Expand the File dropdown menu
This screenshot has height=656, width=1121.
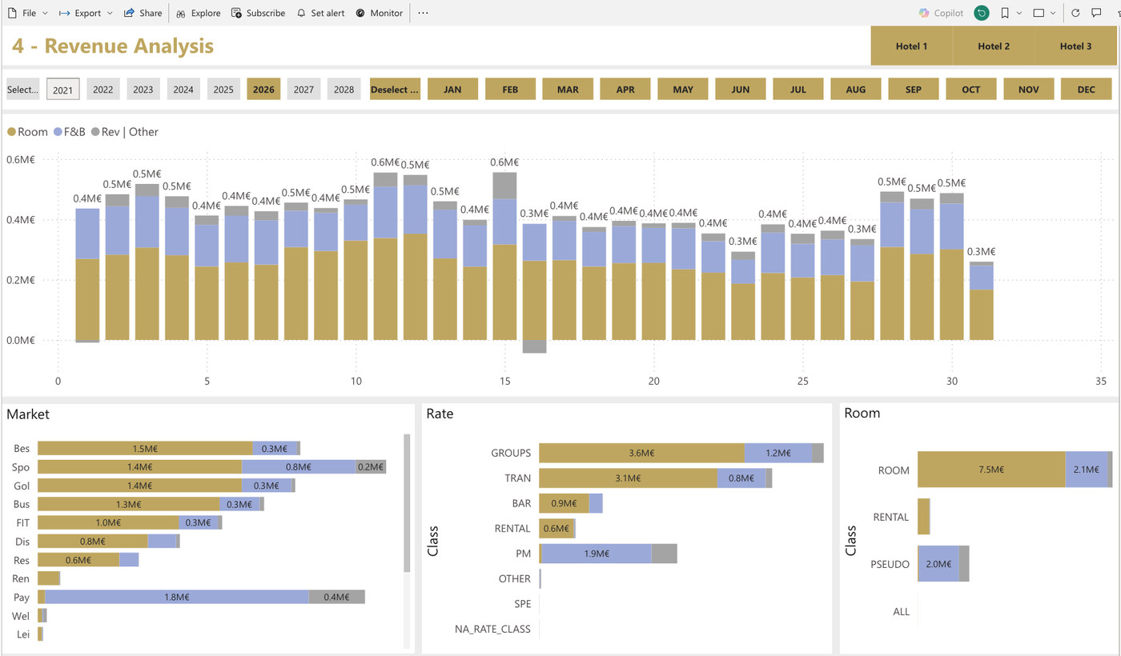tap(27, 13)
